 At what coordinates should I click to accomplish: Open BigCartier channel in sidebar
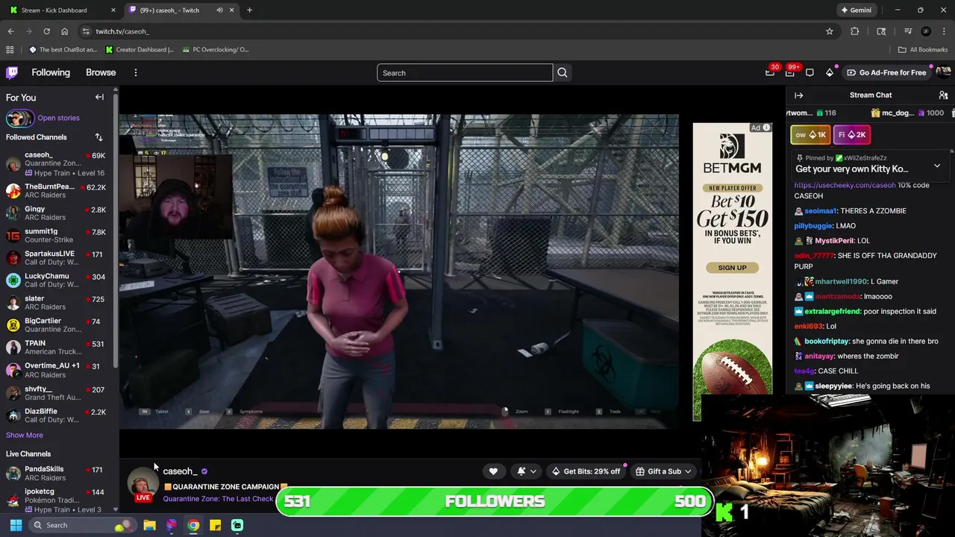(x=57, y=324)
